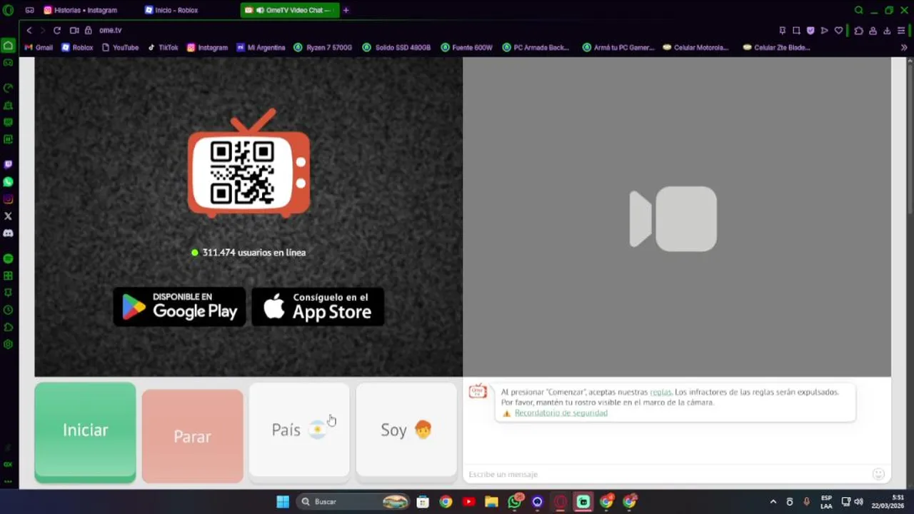Open the Gmail bookmark
The height and width of the screenshot is (514, 914).
click(39, 48)
